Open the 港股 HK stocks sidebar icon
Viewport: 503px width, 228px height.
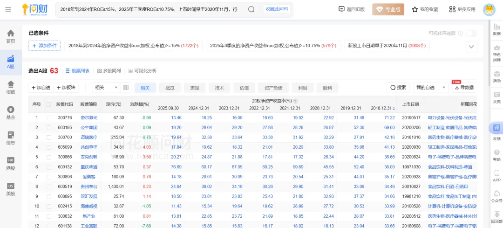(11, 164)
